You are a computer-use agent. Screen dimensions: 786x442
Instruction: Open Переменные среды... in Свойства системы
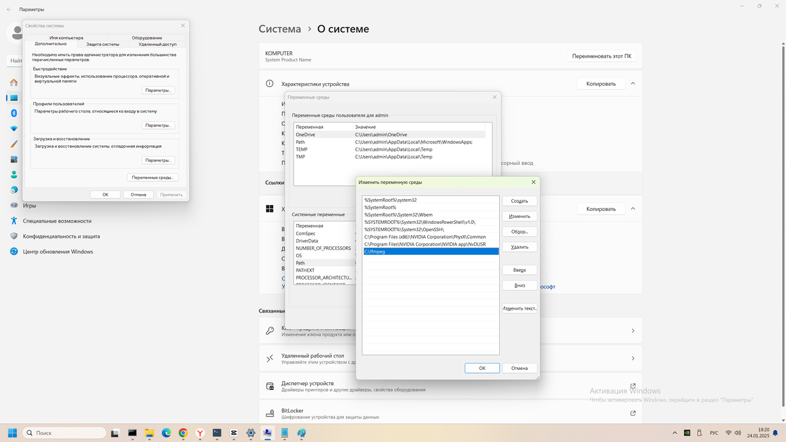152,177
